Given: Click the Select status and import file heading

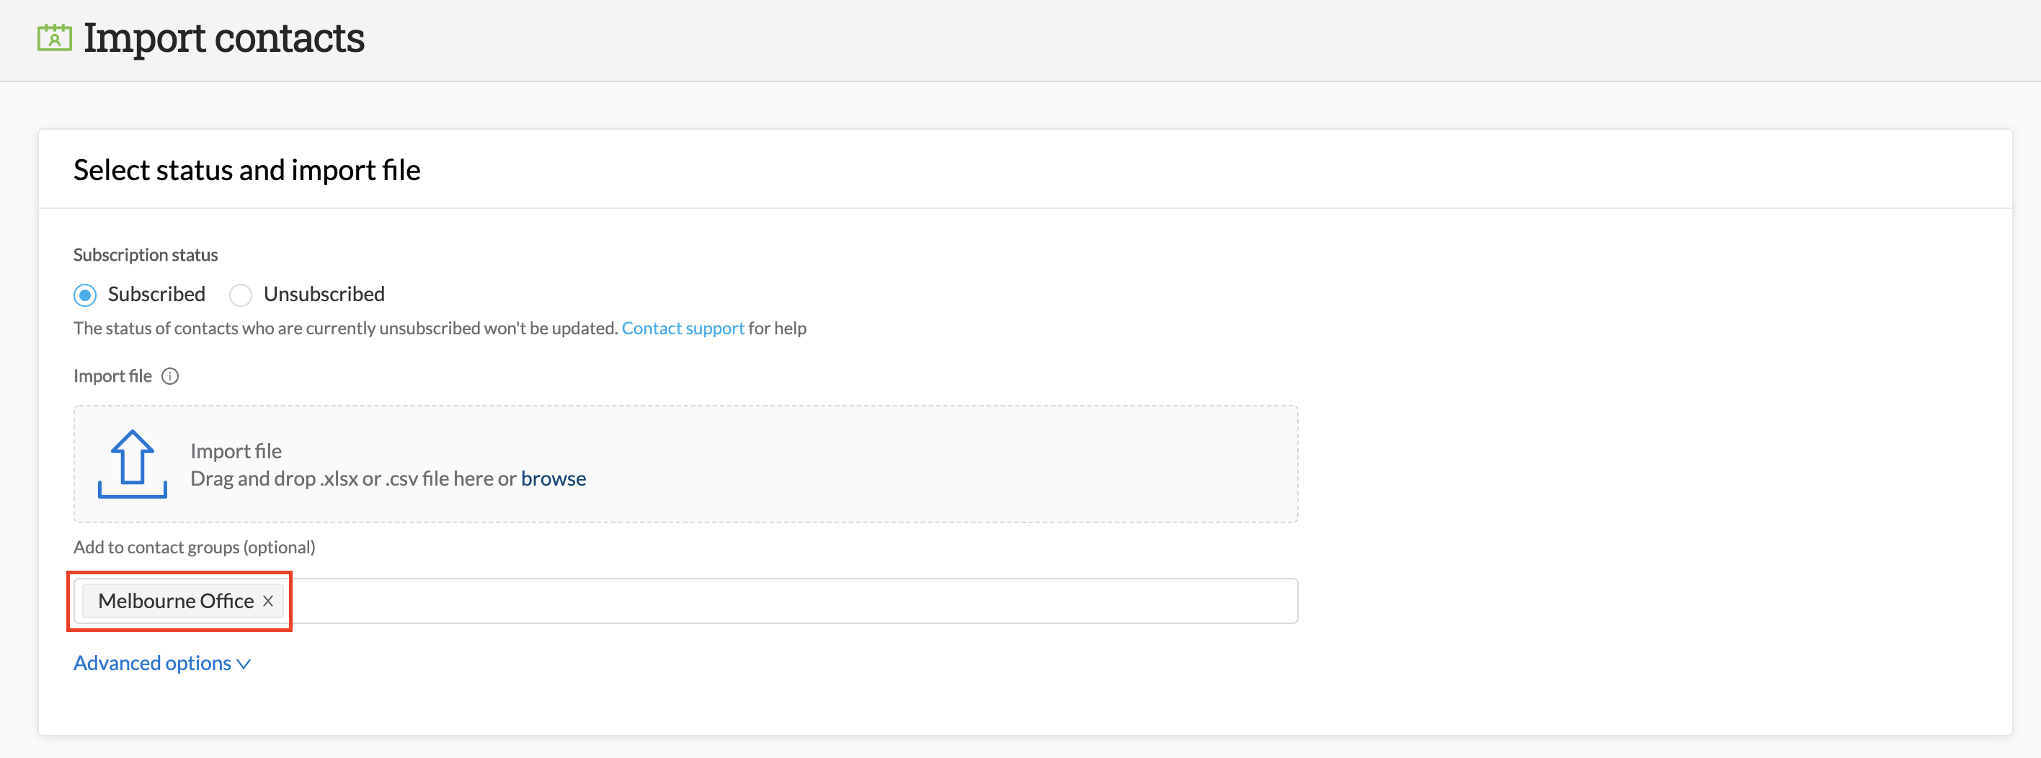Looking at the screenshot, I should point(246,170).
